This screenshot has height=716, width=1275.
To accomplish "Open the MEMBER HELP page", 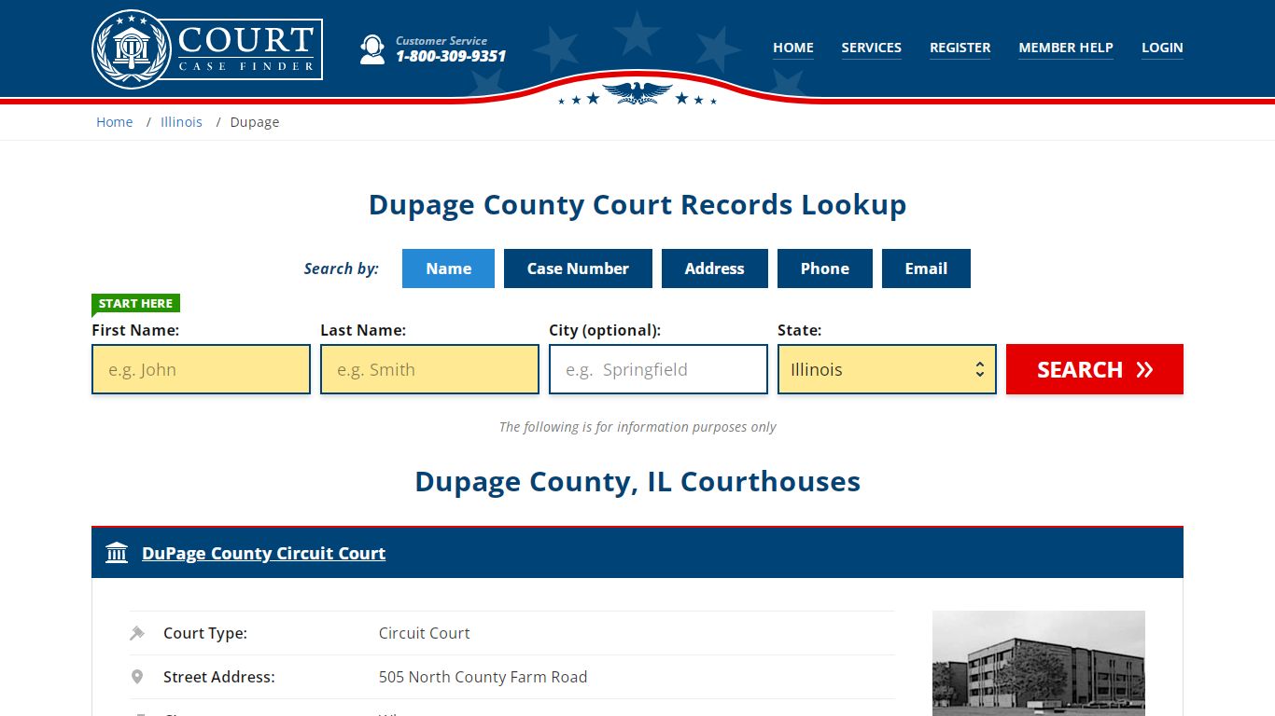I will tap(1066, 48).
